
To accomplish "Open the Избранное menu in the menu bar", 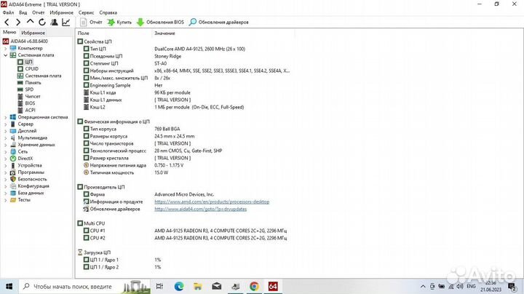I will click(61, 12).
